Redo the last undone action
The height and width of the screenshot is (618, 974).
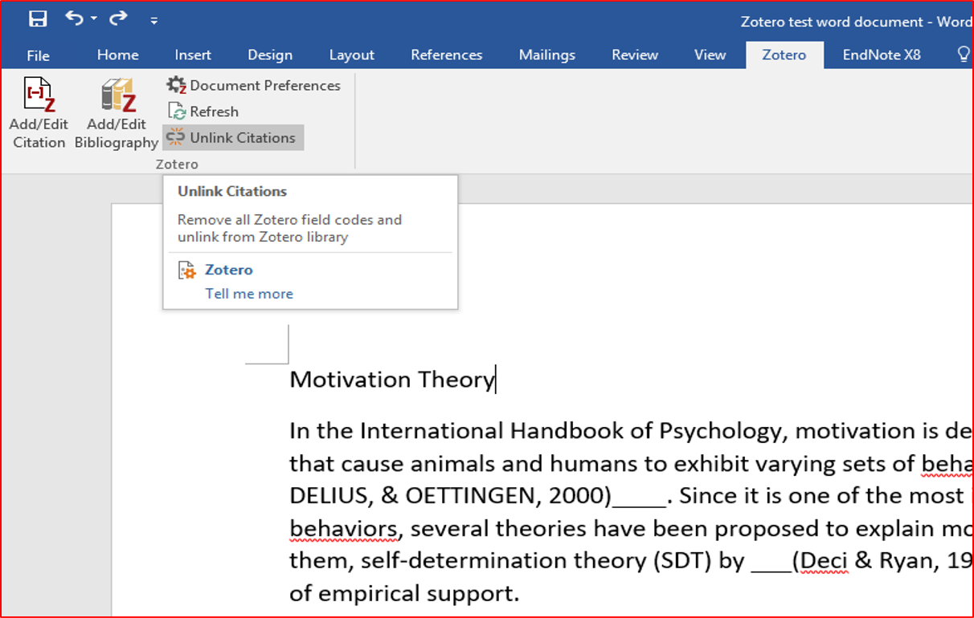[x=118, y=18]
